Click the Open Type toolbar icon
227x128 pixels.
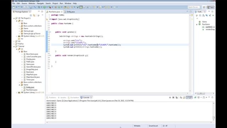65,7
